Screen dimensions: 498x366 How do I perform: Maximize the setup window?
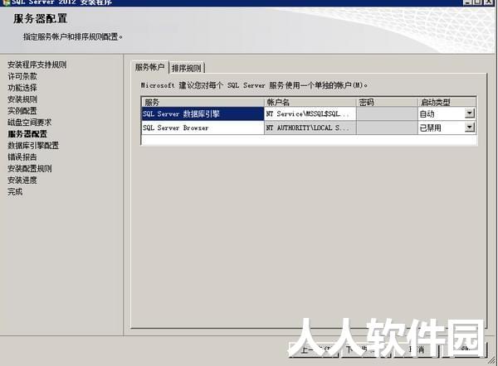point(478,2)
